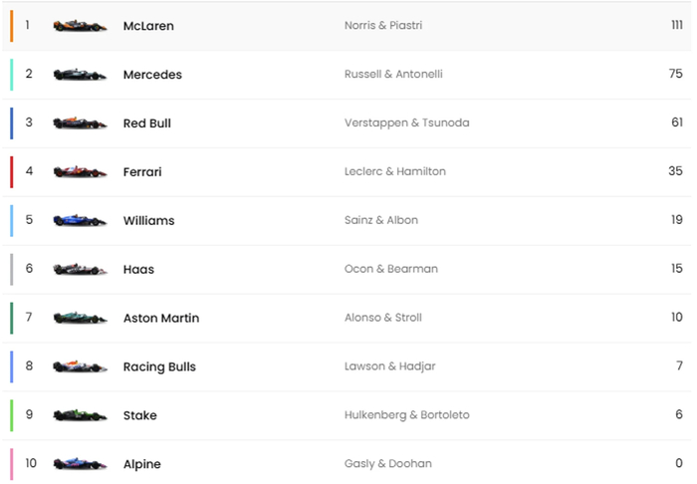Click the McLaren car icon
697x484 pixels.
tap(80, 26)
